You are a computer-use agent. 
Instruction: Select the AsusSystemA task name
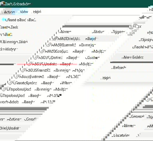pos(32,77)
